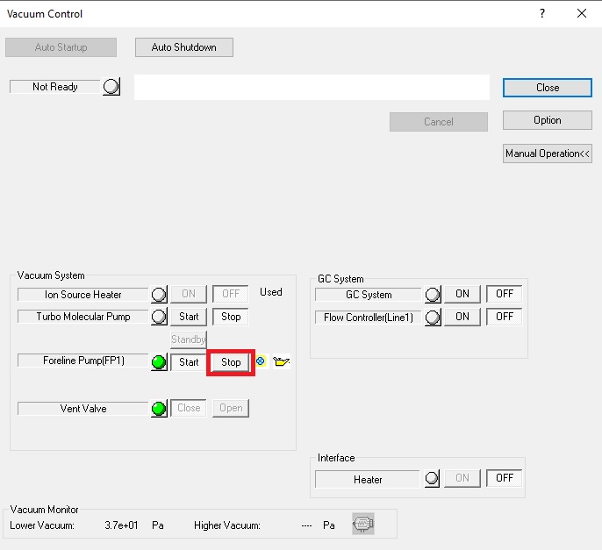Set Interface Heater to OFF
The width and height of the screenshot is (602, 550).
coord(505,478)
